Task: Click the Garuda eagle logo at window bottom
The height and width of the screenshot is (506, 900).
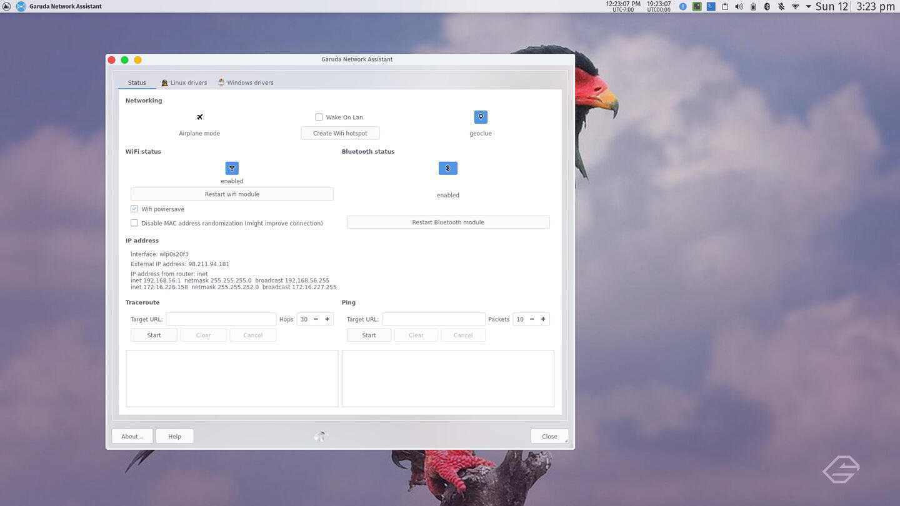Action: pyautogui.click(x=321, y=436)
